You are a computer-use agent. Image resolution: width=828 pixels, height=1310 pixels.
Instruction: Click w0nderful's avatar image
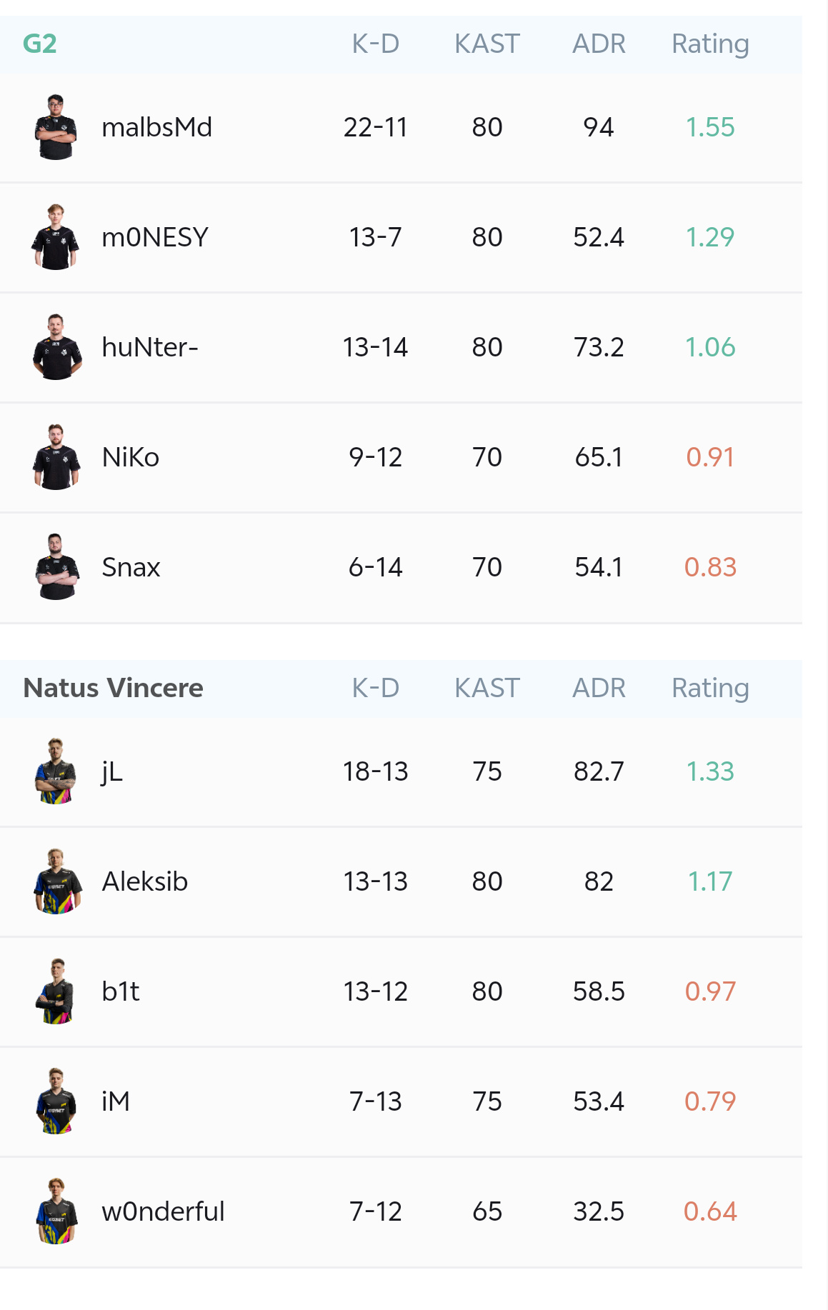pyautogui.click(x=56, y=1211)
